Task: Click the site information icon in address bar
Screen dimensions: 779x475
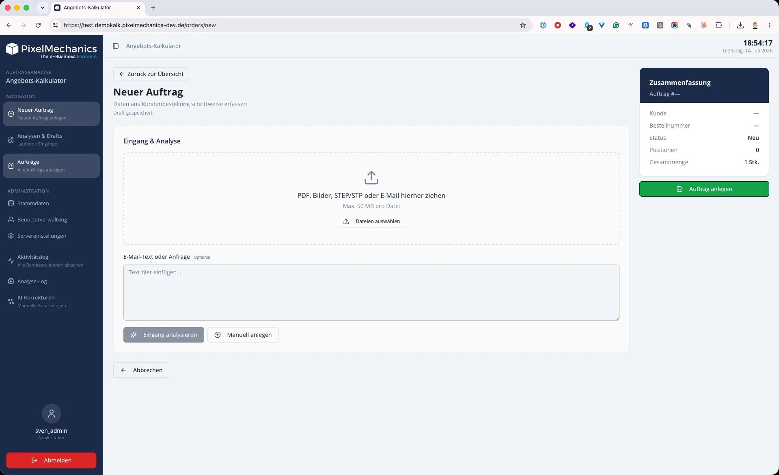Action: (56, 25)
